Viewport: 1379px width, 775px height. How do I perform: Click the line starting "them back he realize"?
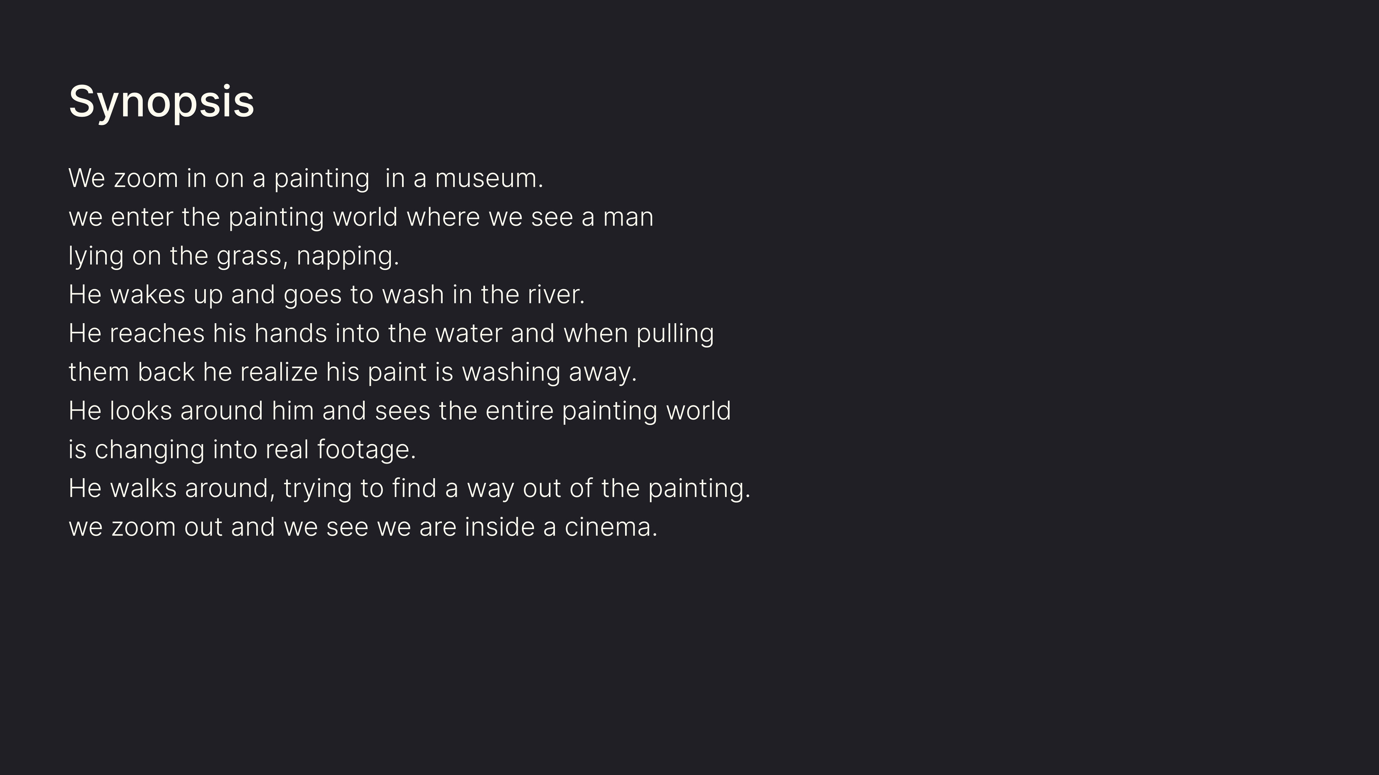coord(352,372)
